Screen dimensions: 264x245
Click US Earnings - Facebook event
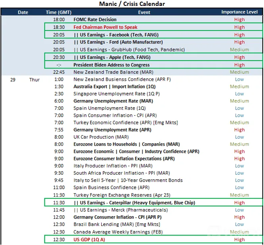(x=116, y=35)
